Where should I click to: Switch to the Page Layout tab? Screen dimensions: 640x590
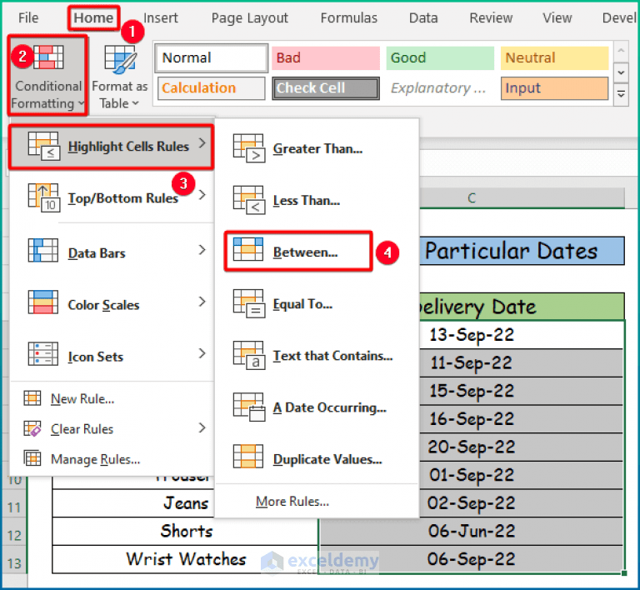(x=250, y=18)
